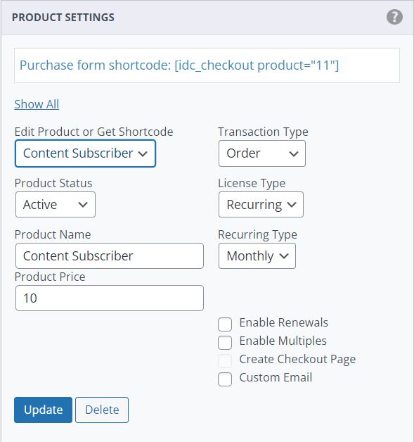Viewport: 414px width, 442px height.
Task: Check the Create Checkout Page option
Action: [x=225, y=361]
